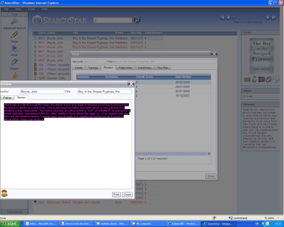Click the SearchStar search input field
This screenshot has width=284, height=227.
click(113, 20)
